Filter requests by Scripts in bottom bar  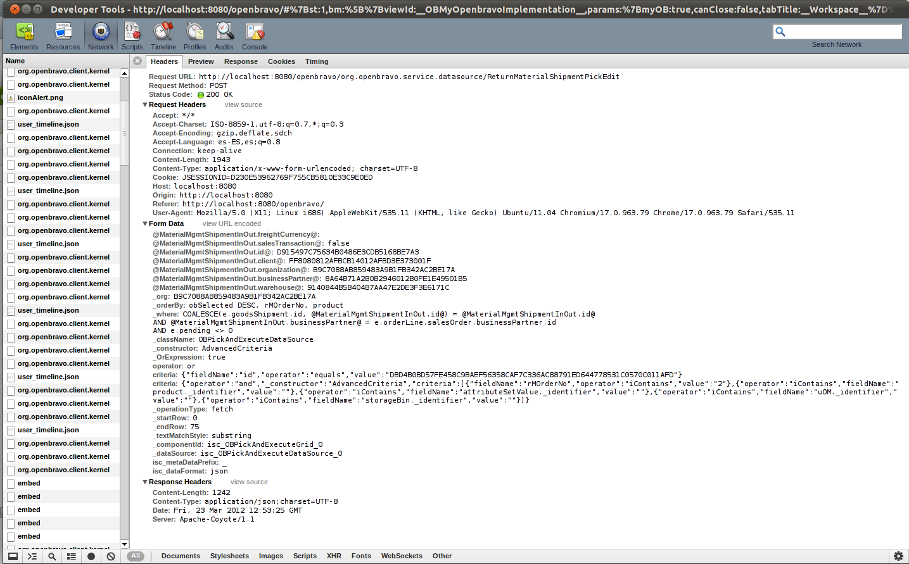pos(305,556)
